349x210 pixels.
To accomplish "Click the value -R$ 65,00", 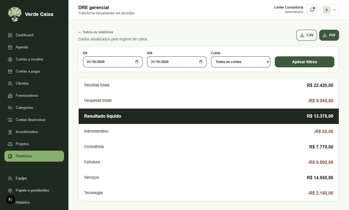I will pyautogui.click(x=324, y=132).
